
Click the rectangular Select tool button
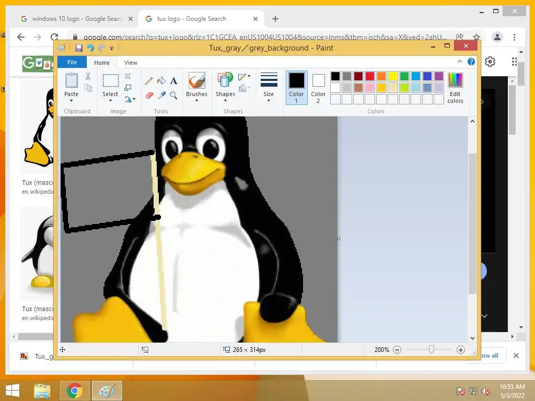pyautogui.click(x=111, y=81)
